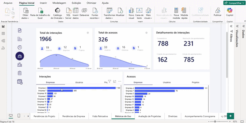The image size is (246, 123).
Task: Click zoom in plus button
Action: pyautogui.click(x=230, y=121)
